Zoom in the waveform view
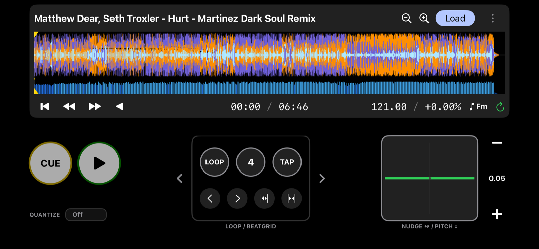The width and height of the screenshot is (539, 249). coord(424,18)
